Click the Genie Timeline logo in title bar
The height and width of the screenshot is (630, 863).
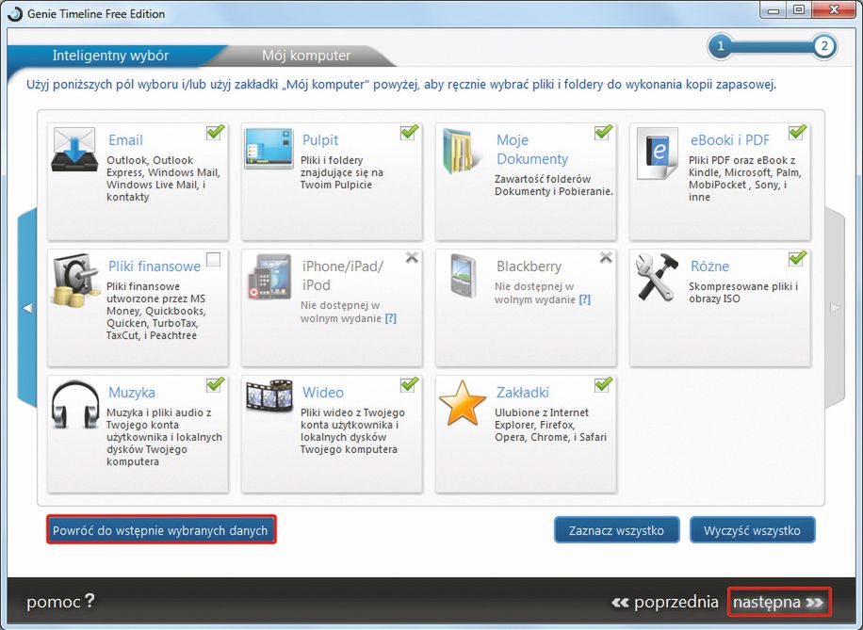coord(15,13)
